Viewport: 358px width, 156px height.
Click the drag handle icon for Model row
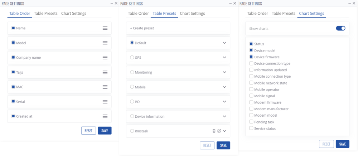[x=105, y=43]
